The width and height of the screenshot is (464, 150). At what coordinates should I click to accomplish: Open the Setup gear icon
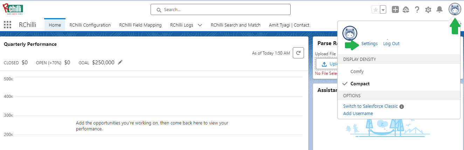coord(428,10)
